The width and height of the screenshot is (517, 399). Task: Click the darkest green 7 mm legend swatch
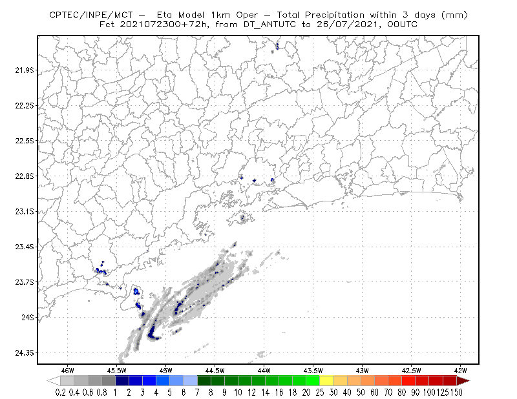click(204, 381)
